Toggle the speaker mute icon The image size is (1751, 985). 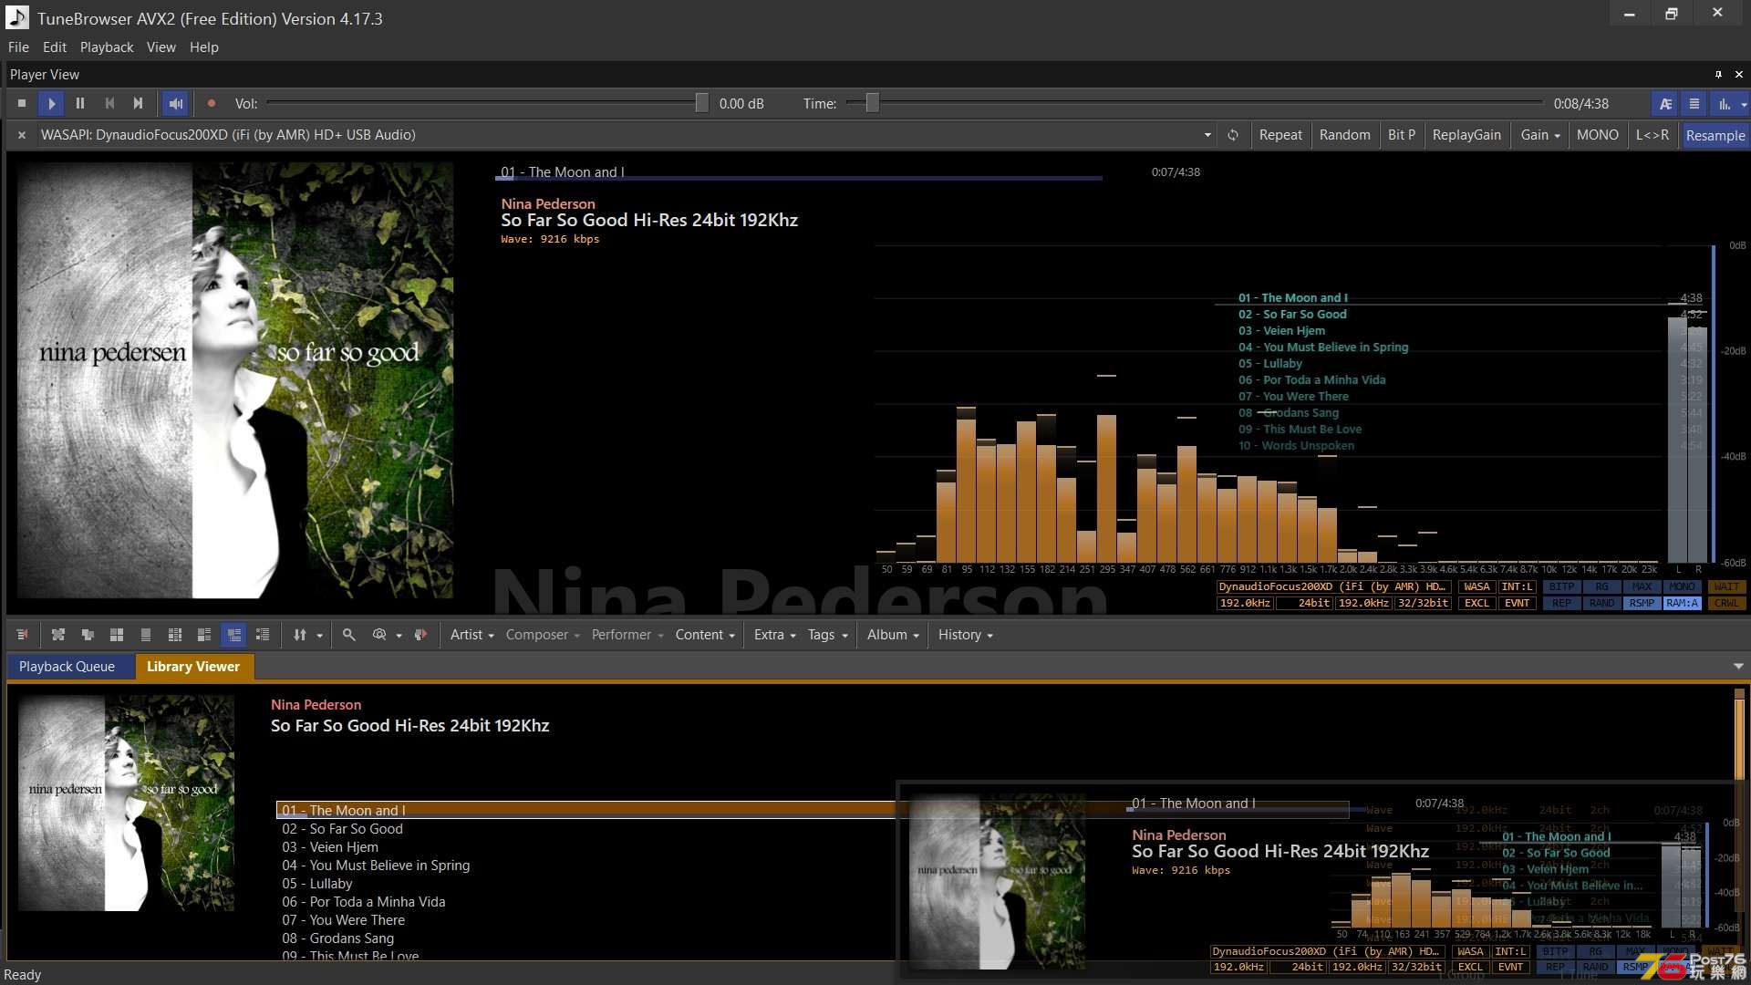point(176,104)
